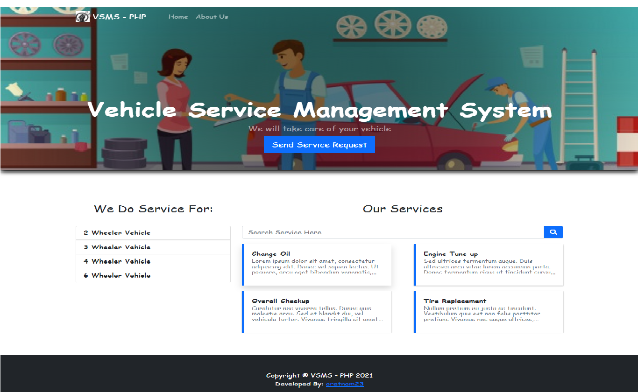Click the VSMS - PHP brand text
The width and height of the screenshot is (638, 392).
point(120,16)
